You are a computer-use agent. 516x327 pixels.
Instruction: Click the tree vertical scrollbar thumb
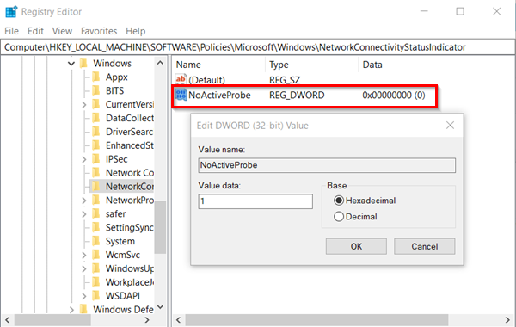(x=160, y=227)
